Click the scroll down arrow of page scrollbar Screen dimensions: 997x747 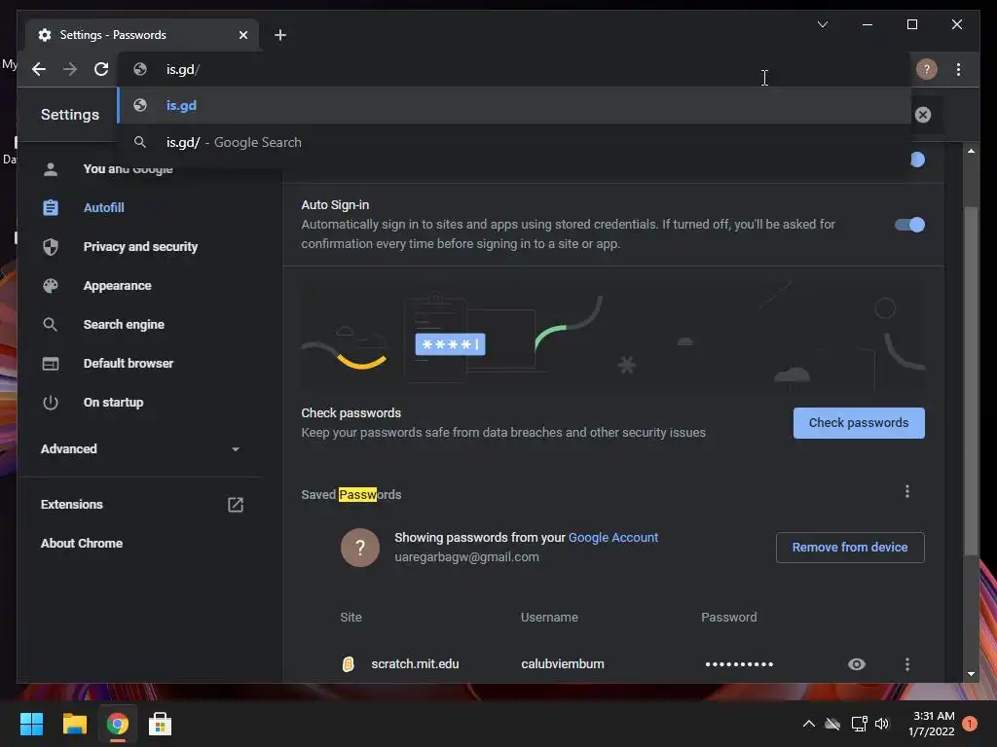click(x=971, y=674)
